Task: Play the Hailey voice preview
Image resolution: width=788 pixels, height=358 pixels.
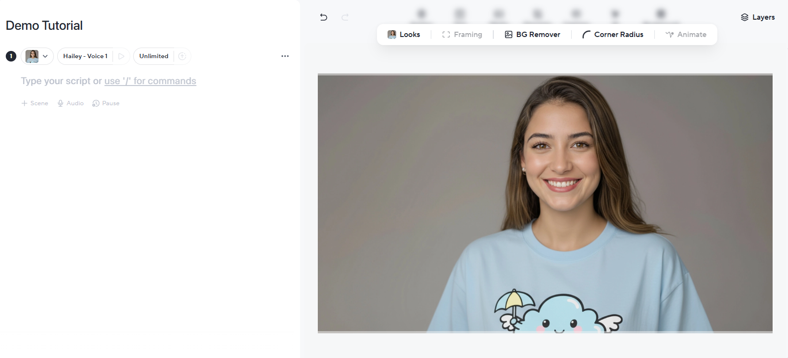Action: click(121, 56)
